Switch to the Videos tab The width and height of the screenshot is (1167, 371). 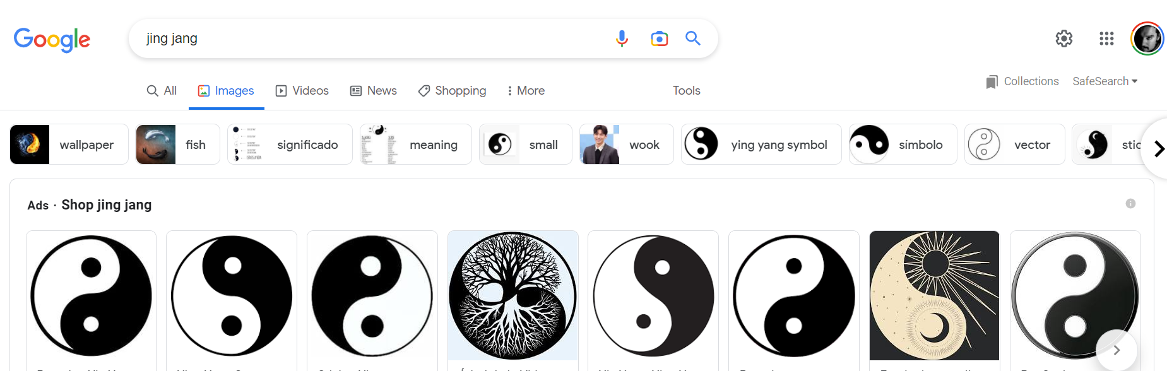(302, 91)
